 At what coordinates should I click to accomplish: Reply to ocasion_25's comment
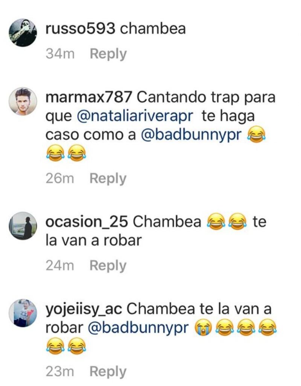click(x=108, y=266)
